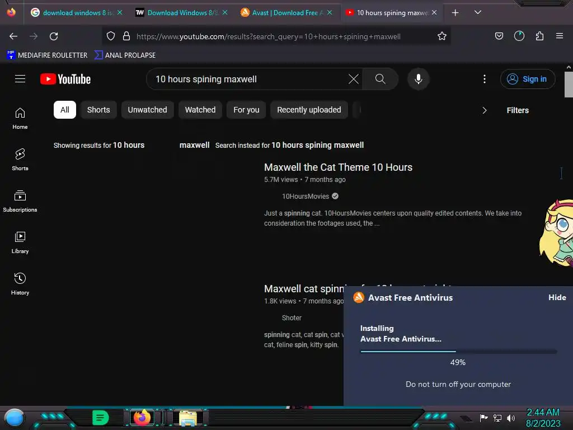Open a new browser tab with plus
The height and width of the screenshot is (430, 573).
455,13
